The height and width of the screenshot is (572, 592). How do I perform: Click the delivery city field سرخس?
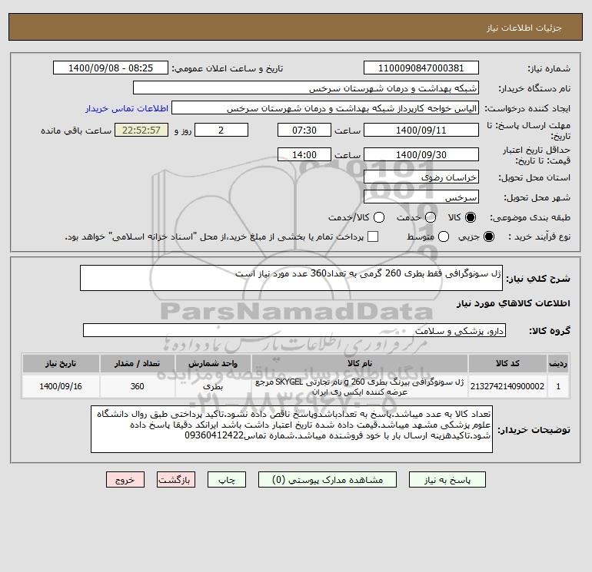click(421, 197)
